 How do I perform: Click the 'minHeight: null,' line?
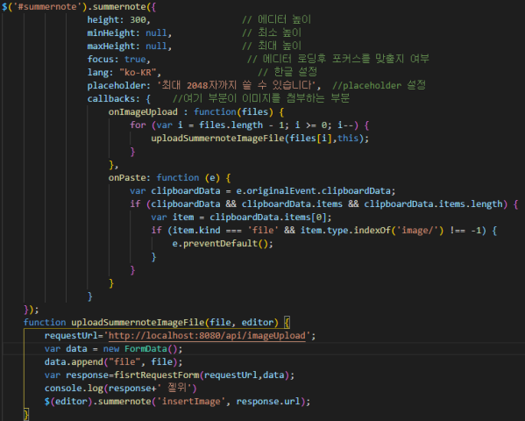pos(129,32)
